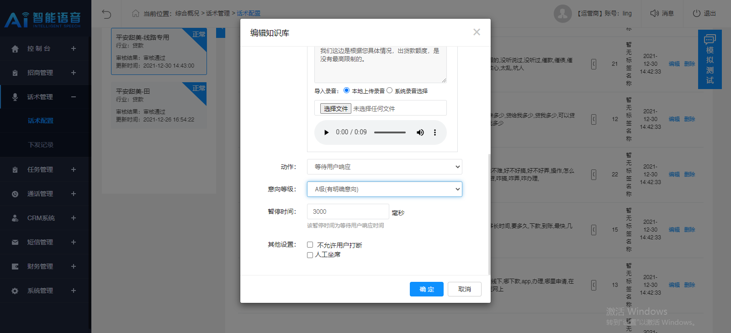Image resolution: width=731 pixels, height=333 pixels.
Task: Click the home icon in breadcrumb
Action: 136,13
